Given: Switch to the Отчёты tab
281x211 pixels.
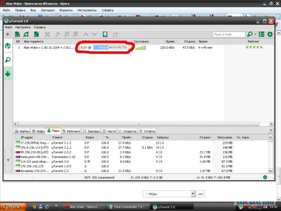Looking at the screenshot, I should click(x=147, y=131).
